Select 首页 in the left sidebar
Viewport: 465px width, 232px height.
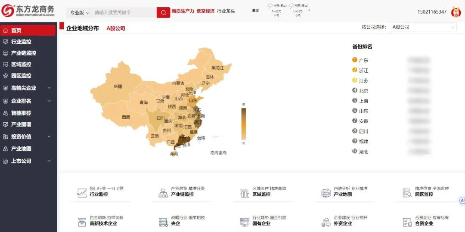tap(28, 31)
